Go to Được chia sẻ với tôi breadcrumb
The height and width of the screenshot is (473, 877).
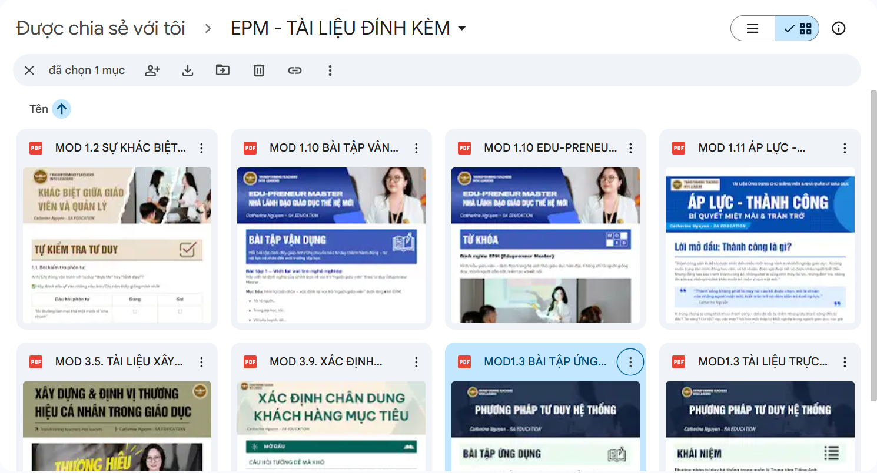tap(101, 28)
